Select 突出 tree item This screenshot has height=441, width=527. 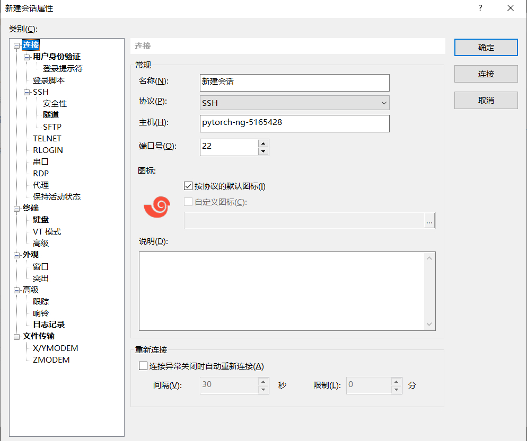[x=41, y=278]
